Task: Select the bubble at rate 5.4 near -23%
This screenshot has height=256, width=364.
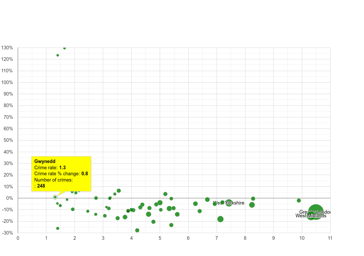Action: 171,225
